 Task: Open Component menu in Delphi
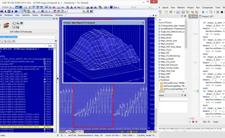point(207,7)
